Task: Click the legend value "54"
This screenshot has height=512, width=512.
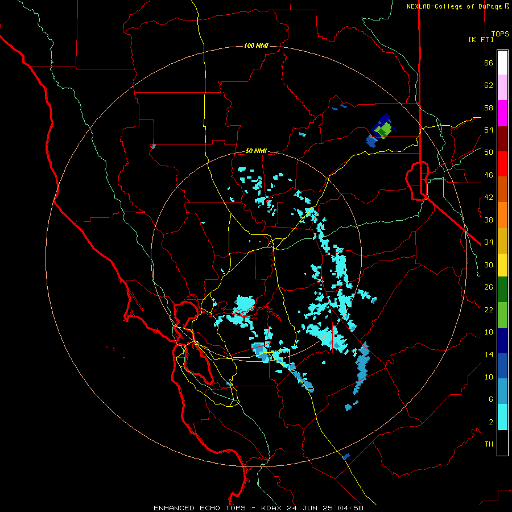Action: click(489, 130)
